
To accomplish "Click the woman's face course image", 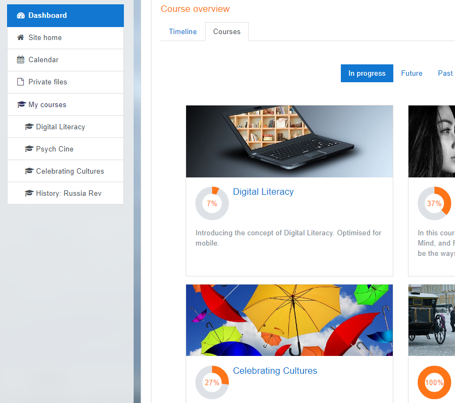I will tap(432, 141).
